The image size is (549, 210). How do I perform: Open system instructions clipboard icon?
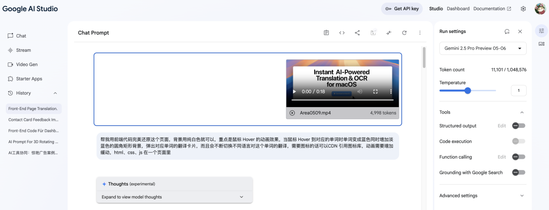(326, 33)
